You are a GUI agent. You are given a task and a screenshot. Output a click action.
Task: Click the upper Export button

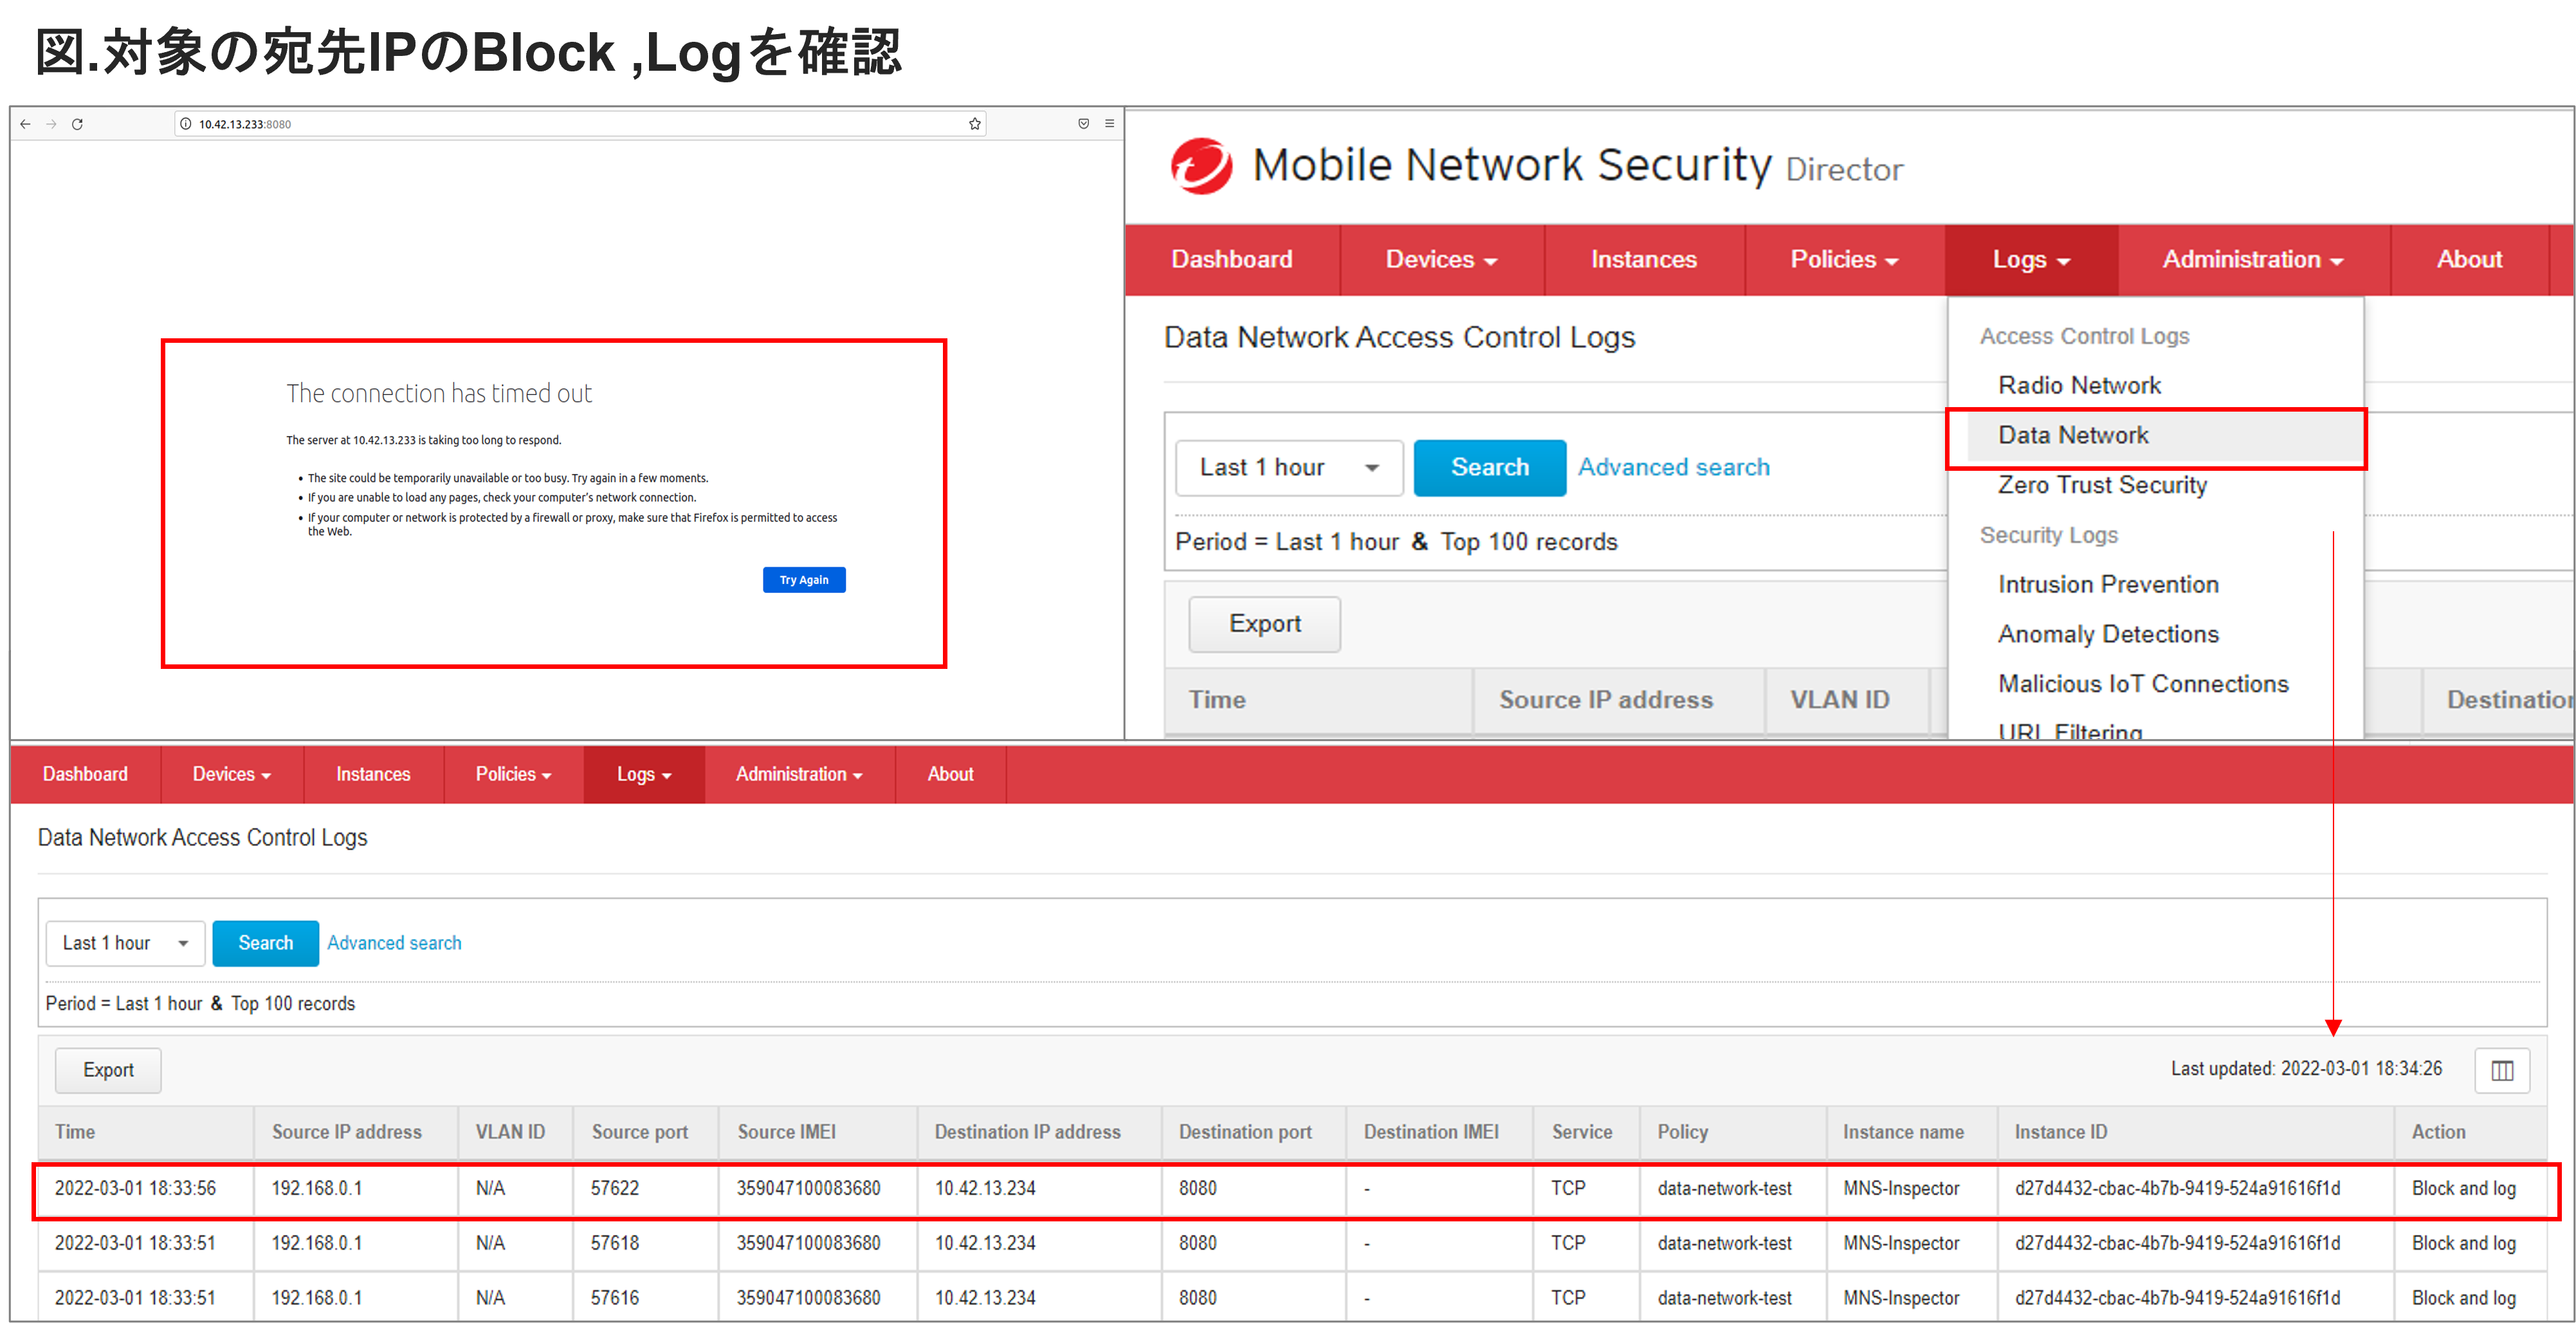1264,624
